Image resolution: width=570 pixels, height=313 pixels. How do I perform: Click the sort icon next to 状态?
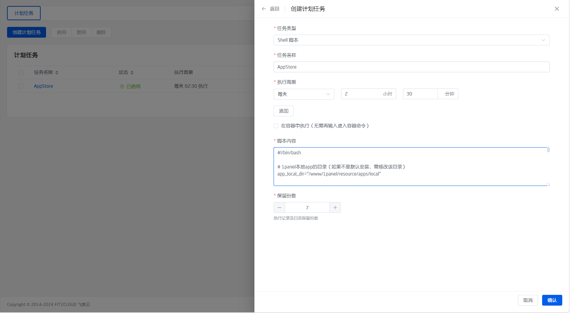(x=132, y=72)
